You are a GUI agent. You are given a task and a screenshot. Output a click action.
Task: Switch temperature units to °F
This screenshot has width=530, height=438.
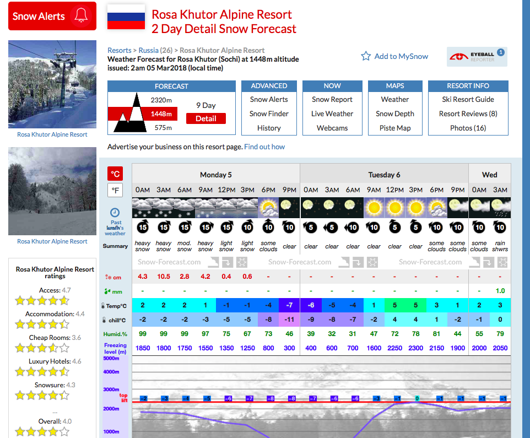(115, 190)
